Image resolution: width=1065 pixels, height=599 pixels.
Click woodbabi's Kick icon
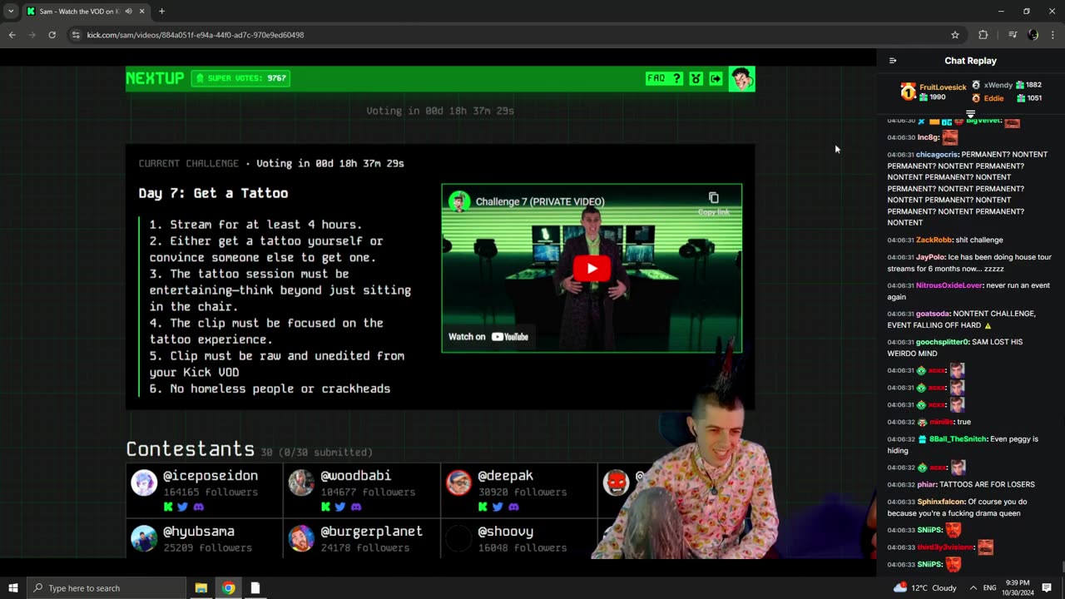tap(325, 507)
